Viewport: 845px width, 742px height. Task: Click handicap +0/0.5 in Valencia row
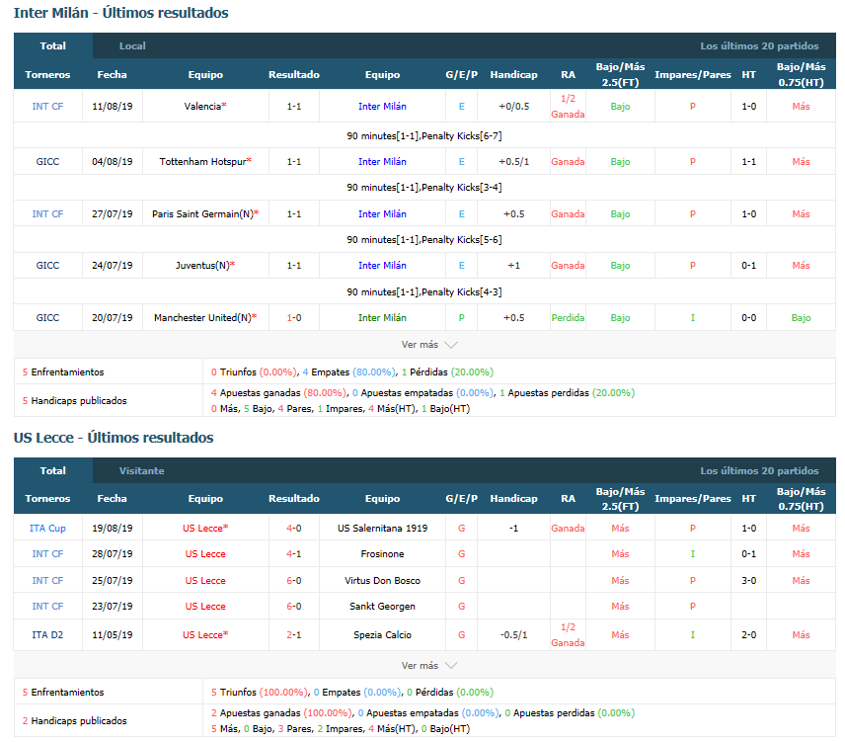coord(513,107)
